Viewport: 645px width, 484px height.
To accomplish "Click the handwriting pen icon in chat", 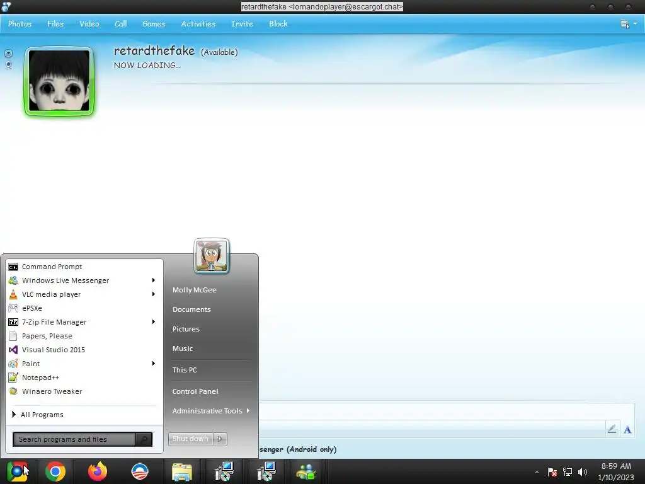I will pyautogui.click(x=612, y=429).
